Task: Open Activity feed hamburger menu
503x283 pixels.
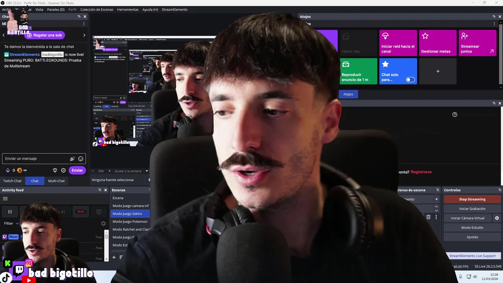Action: 5,198
